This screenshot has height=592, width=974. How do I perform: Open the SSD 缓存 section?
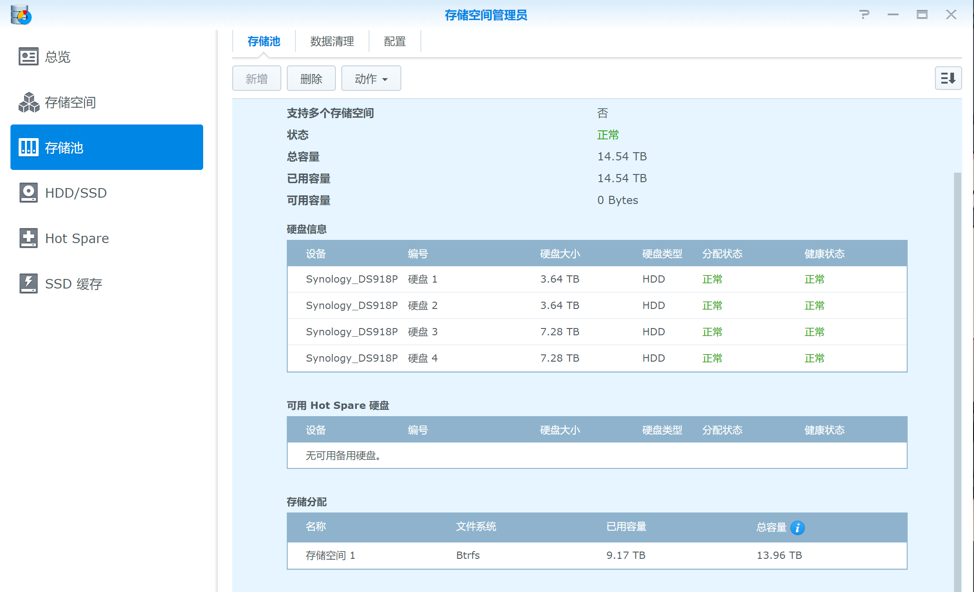(107, 284)
